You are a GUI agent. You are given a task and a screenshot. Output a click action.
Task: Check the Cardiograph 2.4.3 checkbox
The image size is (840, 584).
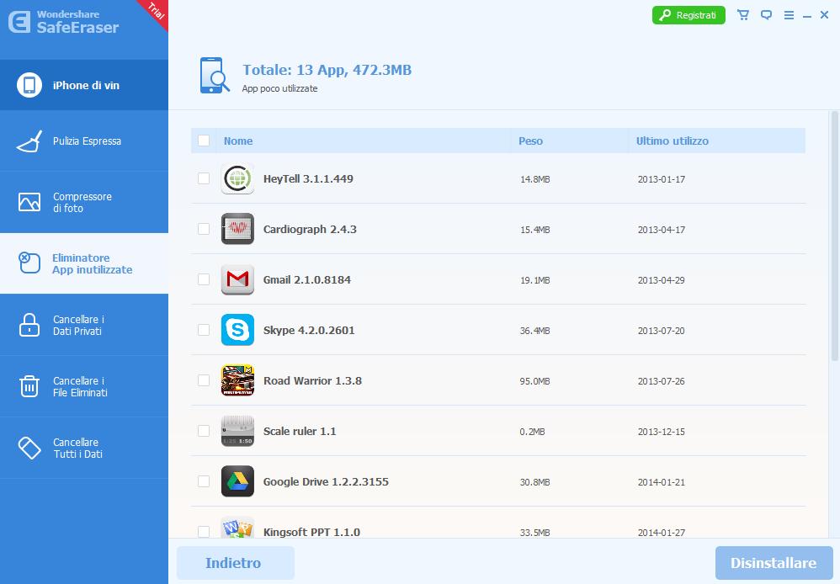click(x=204, y=229)
